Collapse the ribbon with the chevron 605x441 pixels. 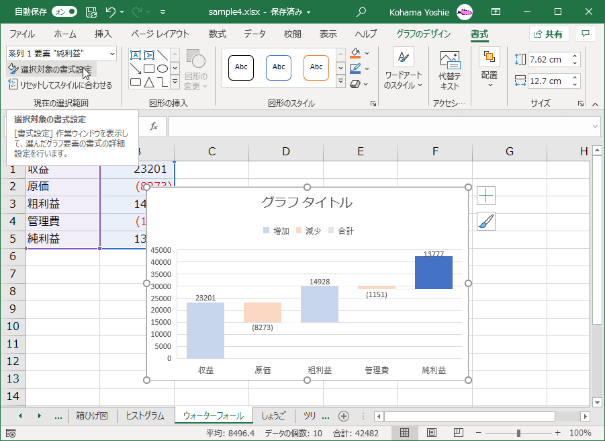595,104
